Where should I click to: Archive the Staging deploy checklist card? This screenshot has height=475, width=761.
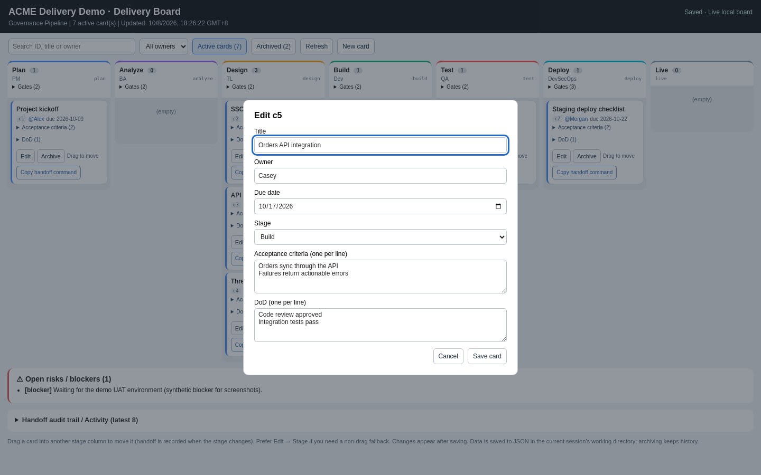587,156
